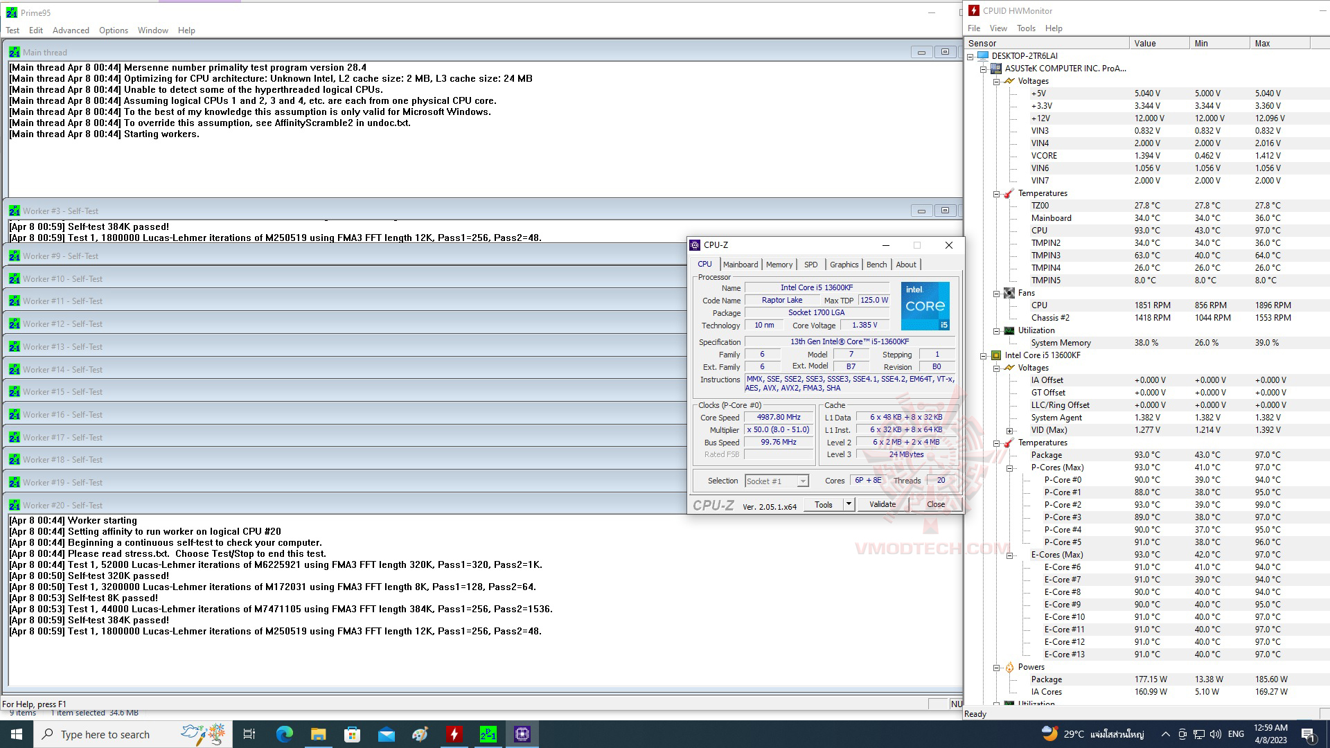The image size is (1330, 748).
Task: Collapse the mainboard Voltages group
Action: (x=997, y=81)
